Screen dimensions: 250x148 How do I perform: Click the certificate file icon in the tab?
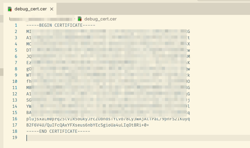point(10,9)
